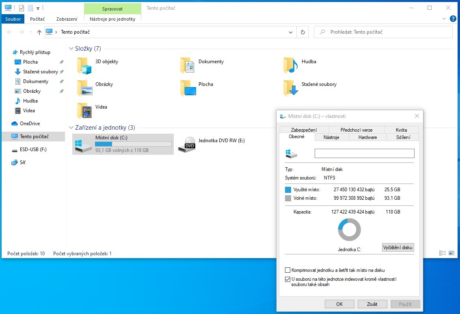Disable file content indexing checkbox
Image resolution: width=460 pixels, height=314 pixels.
pyautogui.click(x=287, y=279)
